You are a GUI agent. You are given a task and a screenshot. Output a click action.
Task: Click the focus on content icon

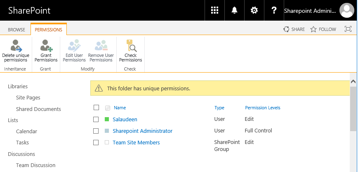pyautogui.click(x=348, y=29)
